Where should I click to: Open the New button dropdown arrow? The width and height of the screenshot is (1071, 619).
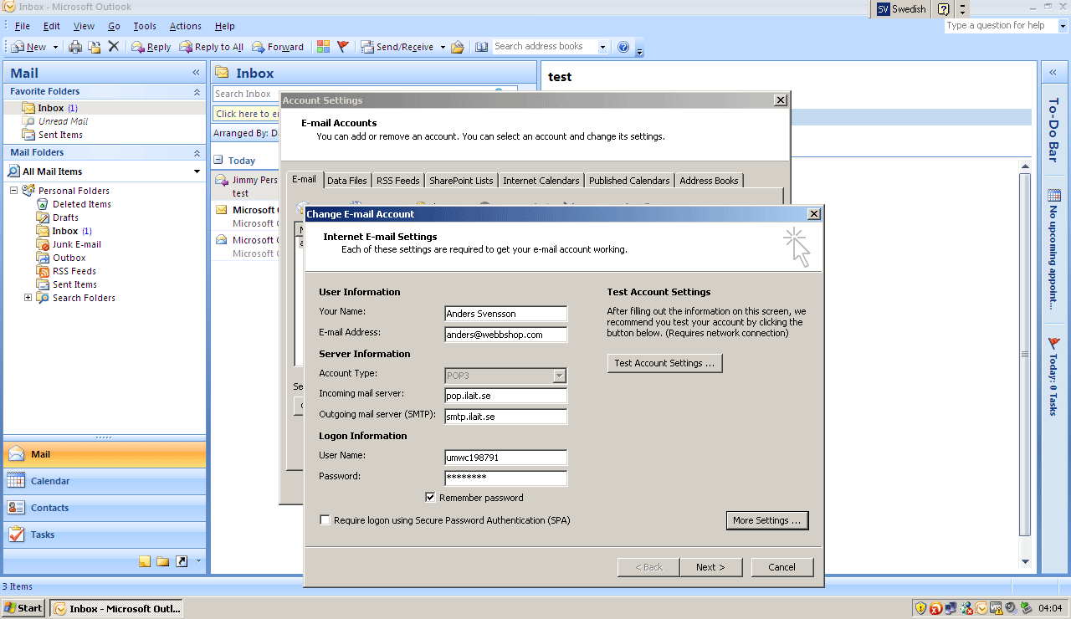coord(55,47)
